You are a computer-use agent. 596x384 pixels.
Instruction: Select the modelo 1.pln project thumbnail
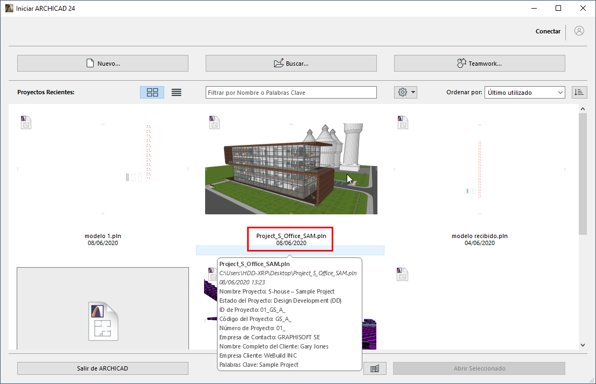pos(103,169)
